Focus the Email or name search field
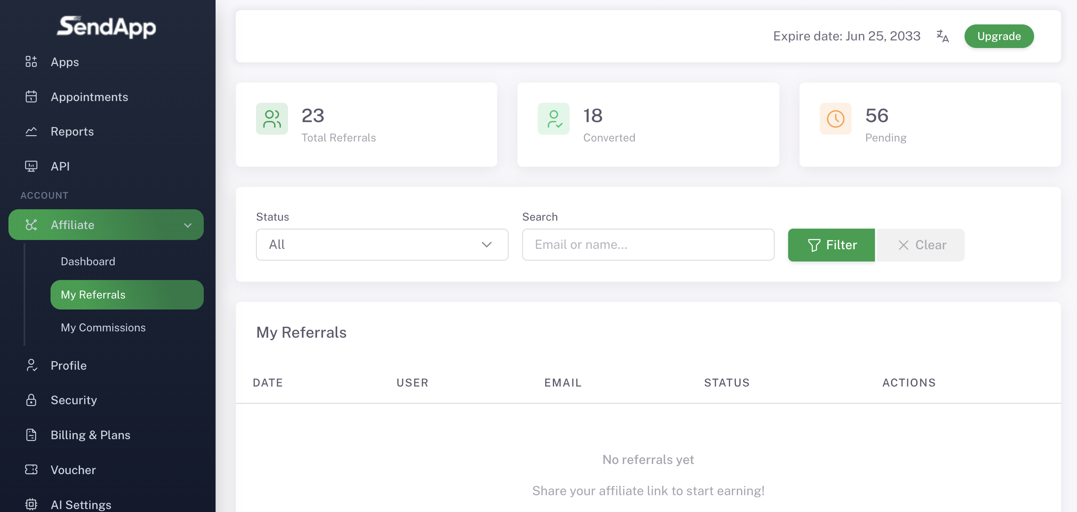This screenshot has height=512, width=1077. (648, 245)
